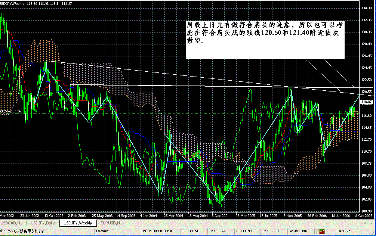The width and height of the screenshot is (376, 236).
Task: Click the #12557987 sell order label
Action: pyautogui.click(x=11, y=111)
